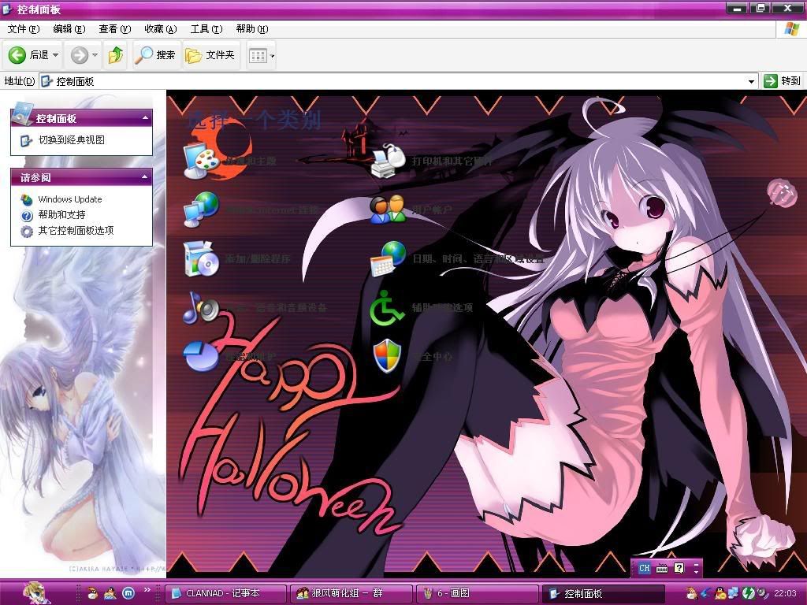Switch to 狼风萌化組 - 群 taskbar window
This screenshot has height=605, width=807.
pyautogui.click(x=352, y=593)
